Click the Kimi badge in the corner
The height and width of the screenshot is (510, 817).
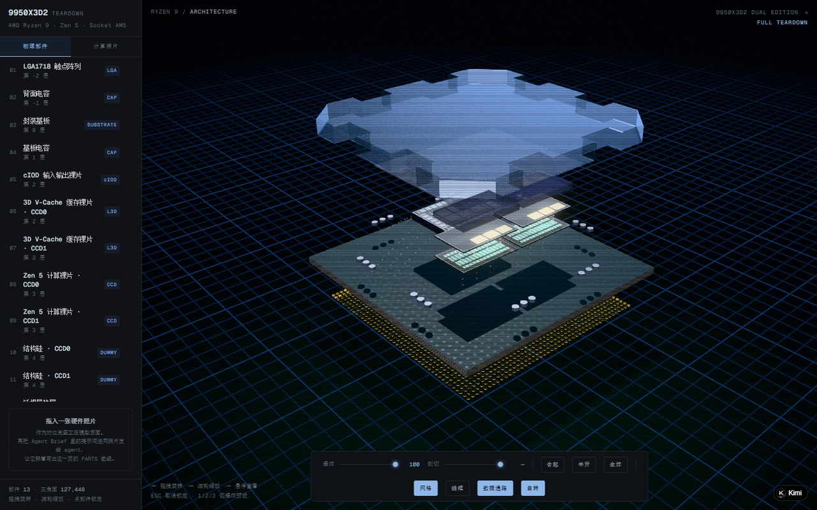790,493
